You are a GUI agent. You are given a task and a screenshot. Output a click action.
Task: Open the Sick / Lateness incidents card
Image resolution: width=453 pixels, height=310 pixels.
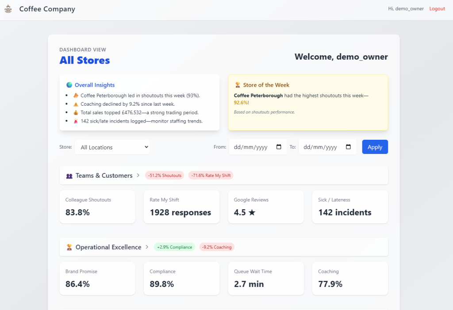click(350, 207)
